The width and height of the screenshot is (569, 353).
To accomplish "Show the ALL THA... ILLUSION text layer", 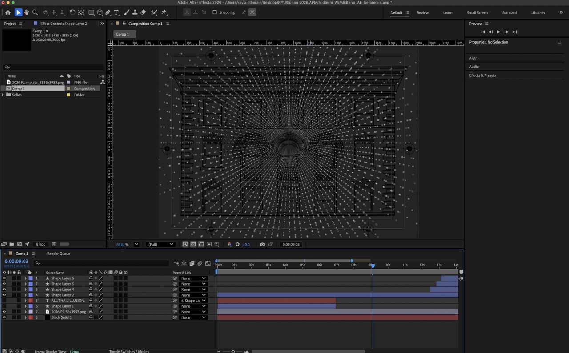I will [x=4, y=301].
